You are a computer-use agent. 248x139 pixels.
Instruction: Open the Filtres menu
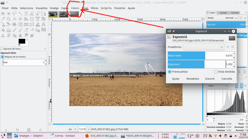tap(94, 8)
